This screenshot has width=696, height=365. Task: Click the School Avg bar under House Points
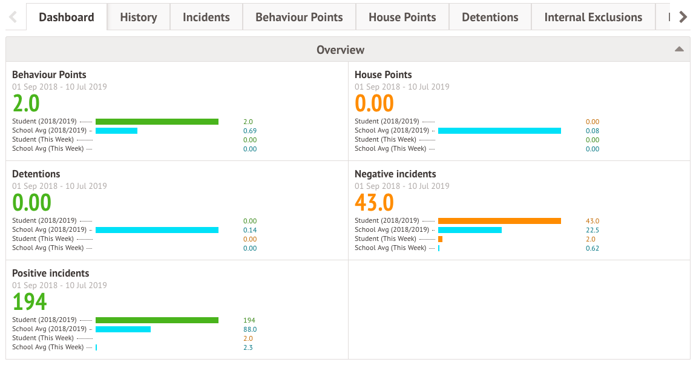pyautogui.click(x=499, y=130)
